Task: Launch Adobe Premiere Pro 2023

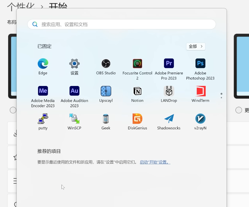Action: pos(169,63)
